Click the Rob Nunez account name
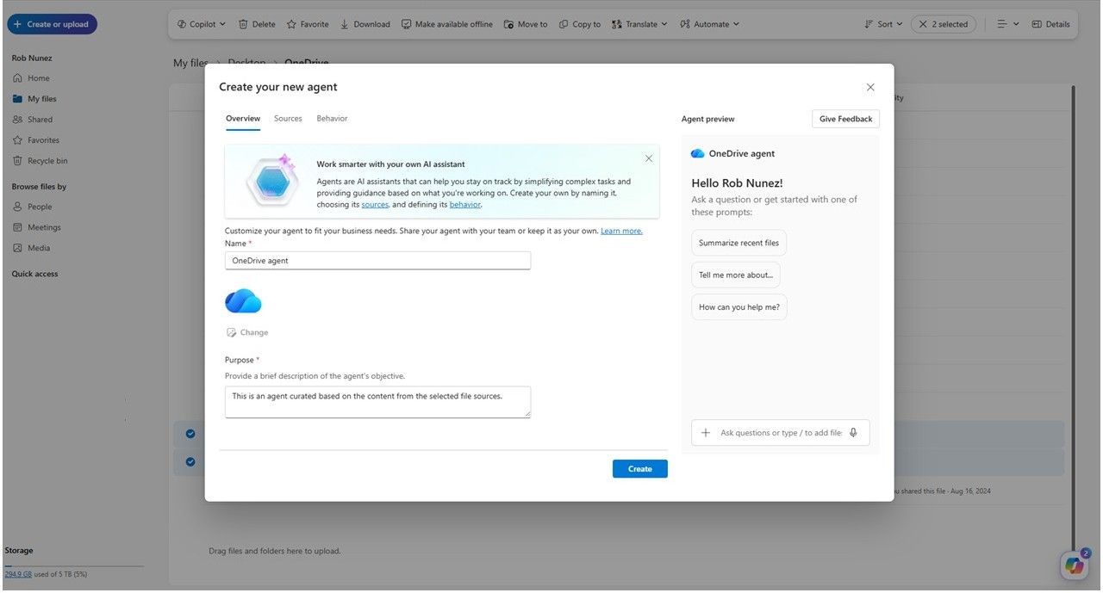1103x593 pixels. coord(31,58)
